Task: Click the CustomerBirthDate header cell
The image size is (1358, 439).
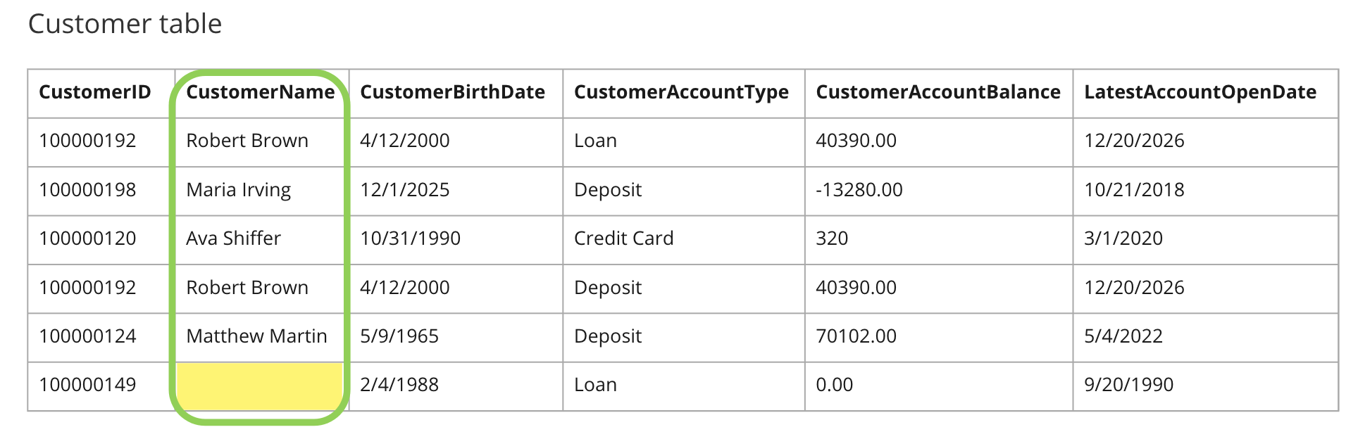Action: pos(456,93)
